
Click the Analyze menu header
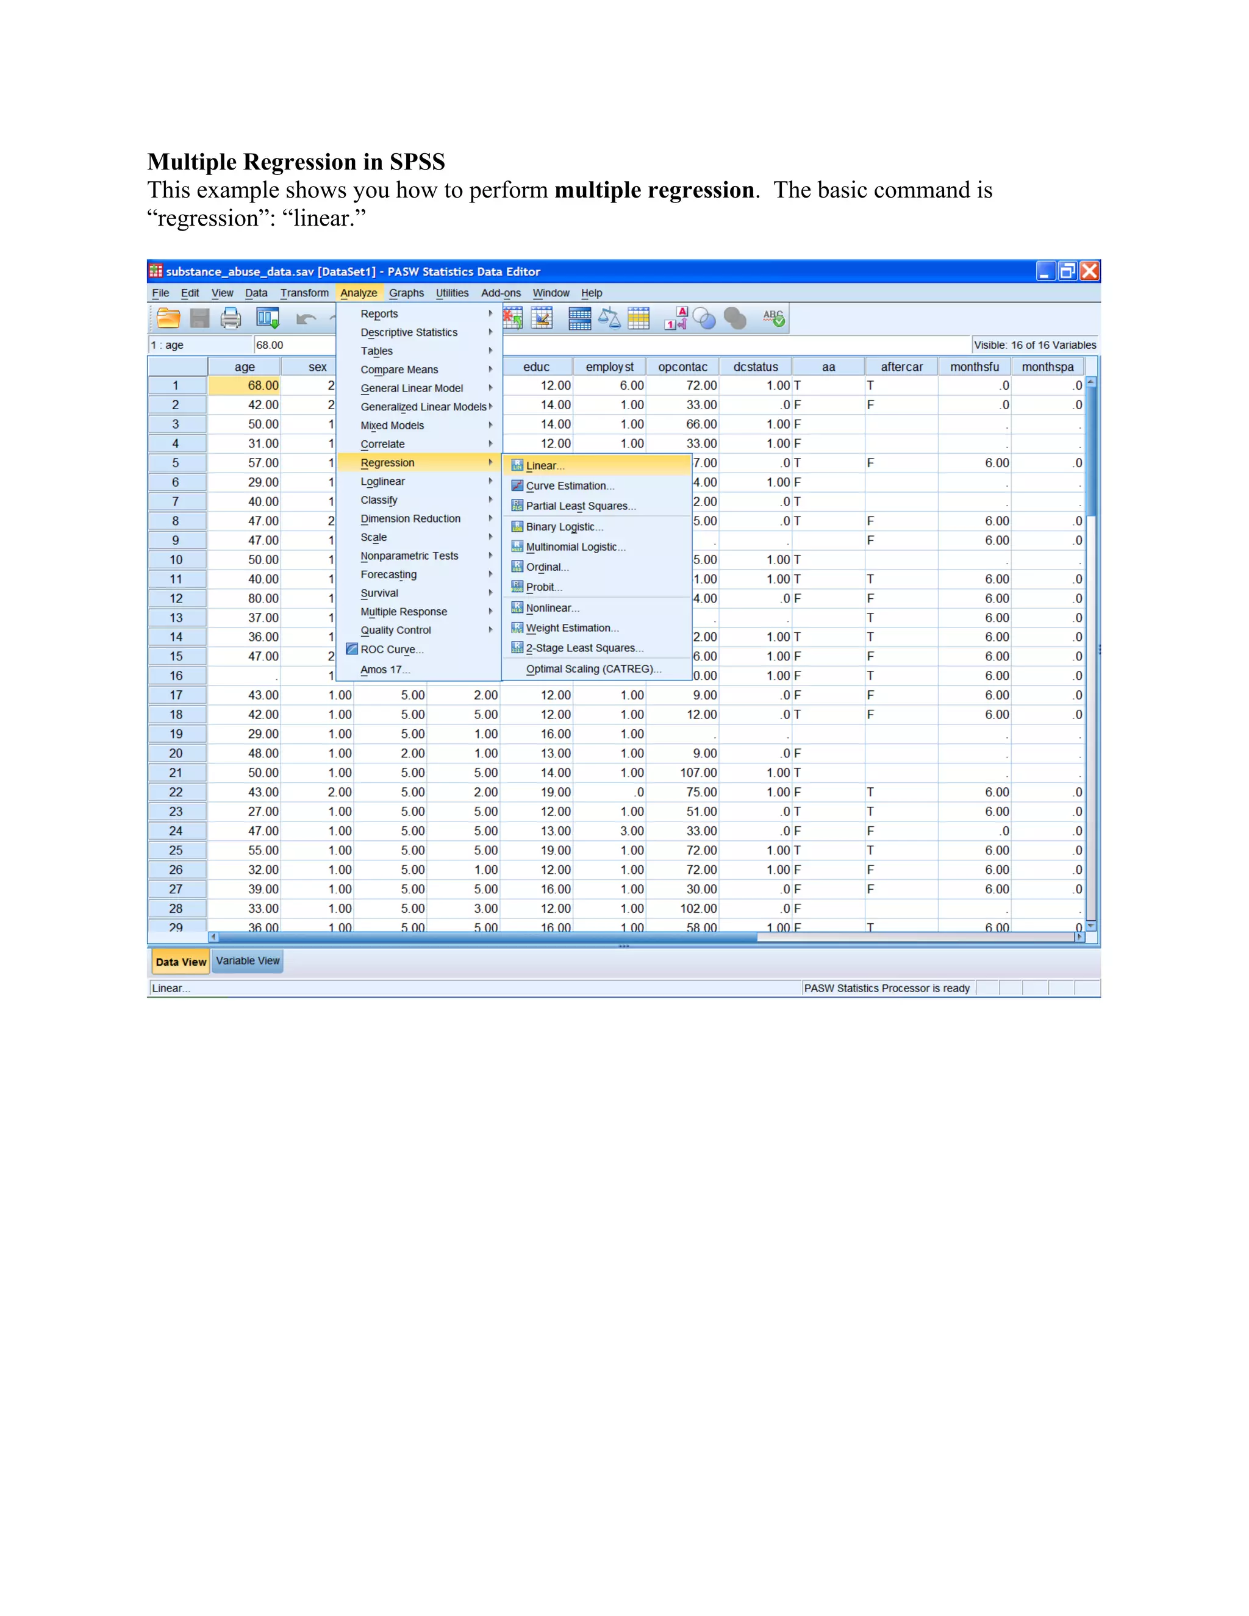click(359, 293)
